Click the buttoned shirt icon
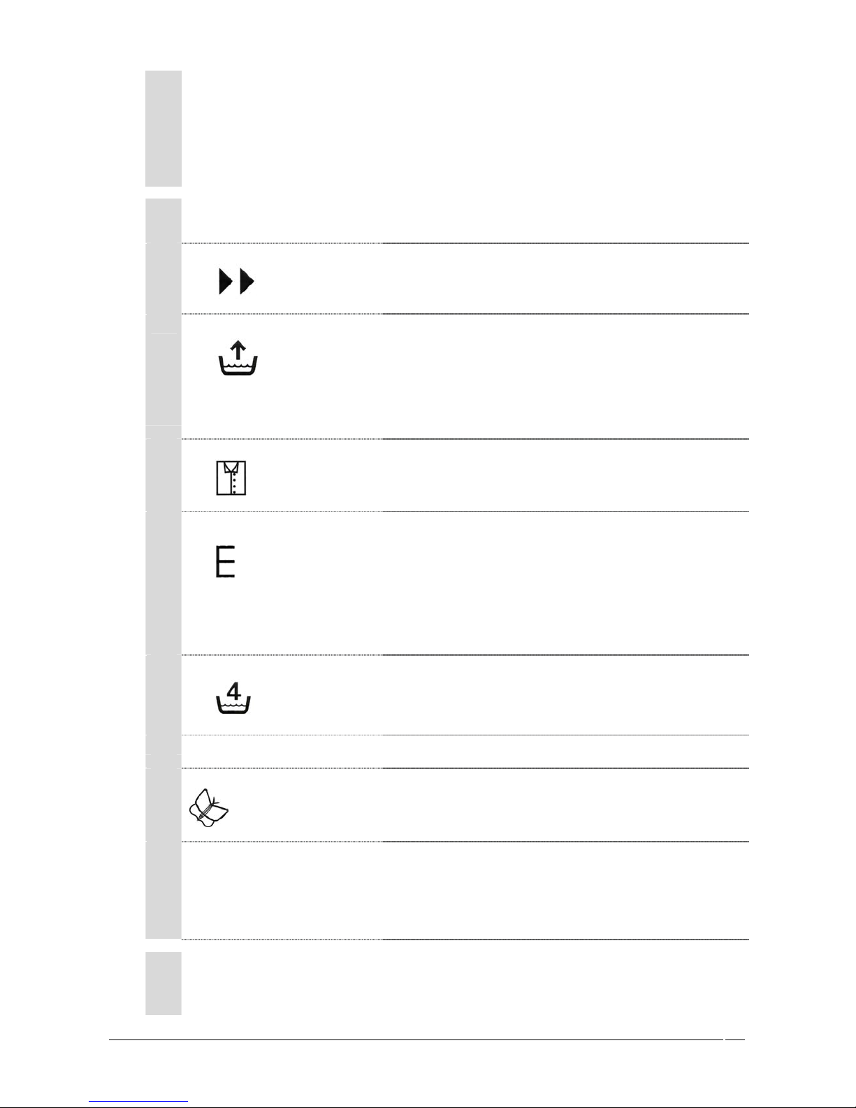Image resolution: width=856 pixels, height=1108 pixels. 231,478
